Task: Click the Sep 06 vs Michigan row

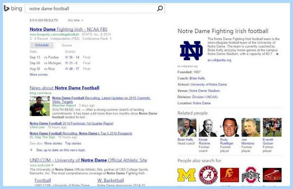Action: 60,63
